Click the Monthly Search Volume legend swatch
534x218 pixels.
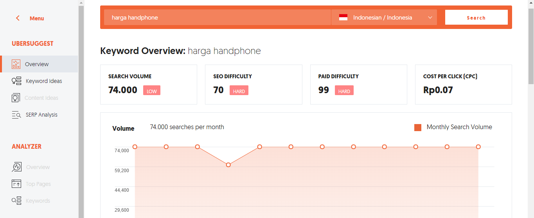pyautogui.click(x=418, y=127)
